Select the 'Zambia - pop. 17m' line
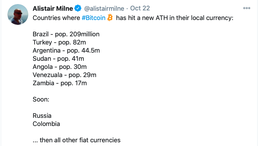 click(x=60, y=83)
